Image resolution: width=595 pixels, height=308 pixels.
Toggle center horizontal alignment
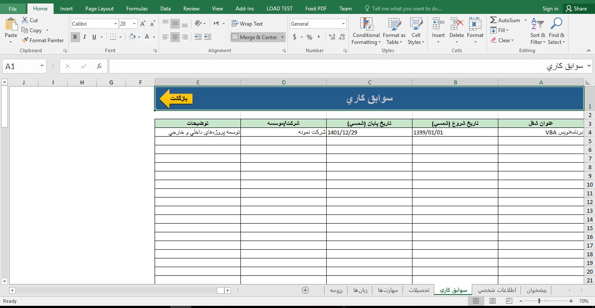click(x=175, y=37)
